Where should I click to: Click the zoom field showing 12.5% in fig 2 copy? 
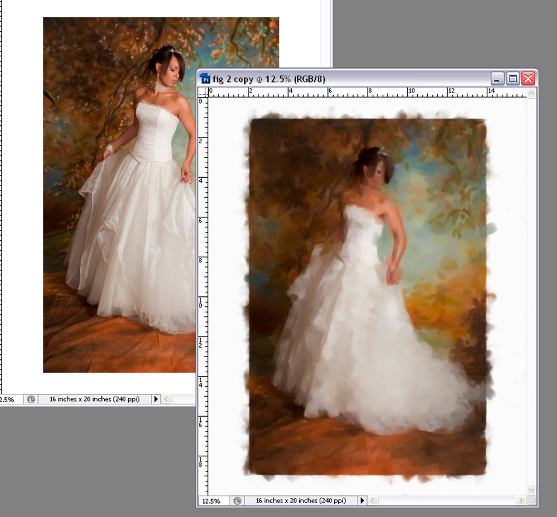point(213,501)
